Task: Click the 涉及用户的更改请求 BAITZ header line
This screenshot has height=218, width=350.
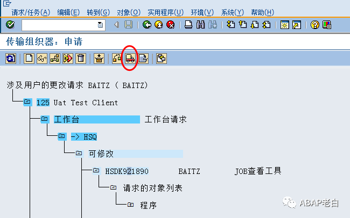Action: [x=77, y=85]
